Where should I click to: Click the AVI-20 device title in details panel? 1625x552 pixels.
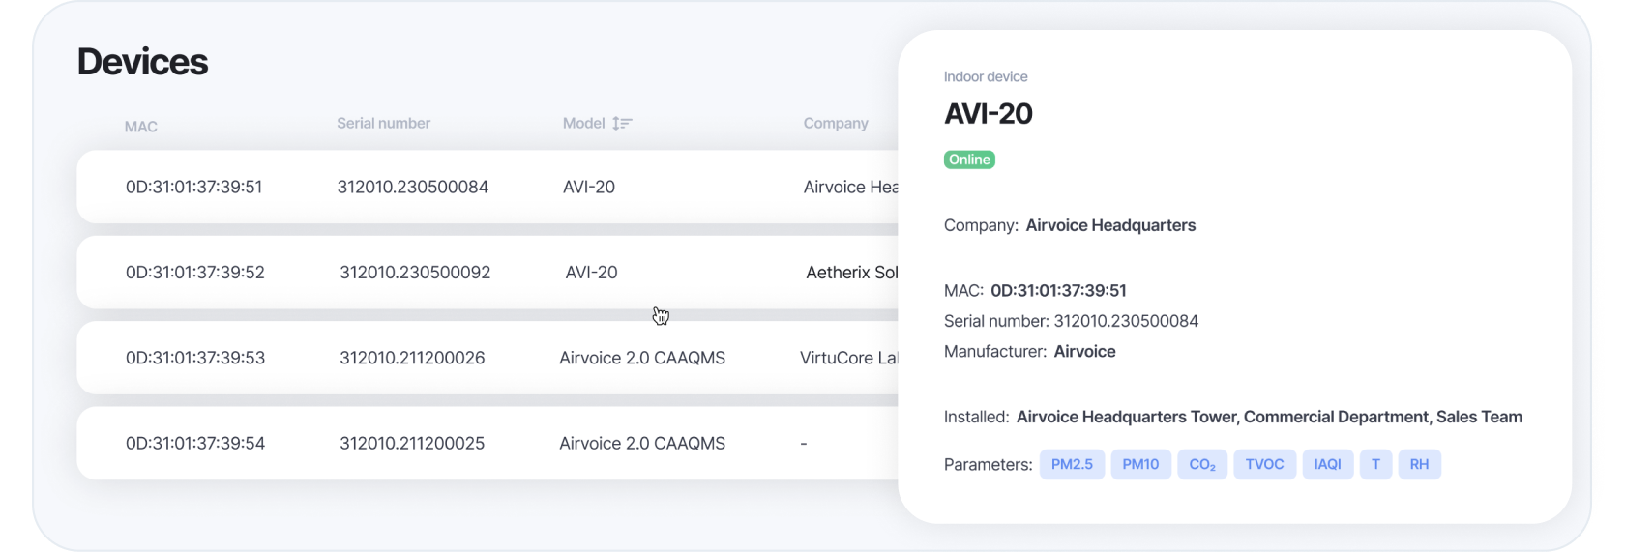[989, 114]
